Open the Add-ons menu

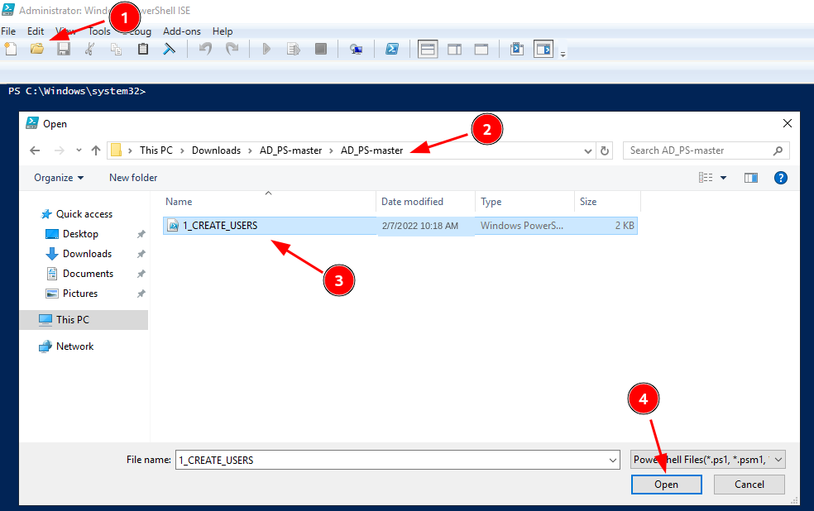[x=182, y=31]
